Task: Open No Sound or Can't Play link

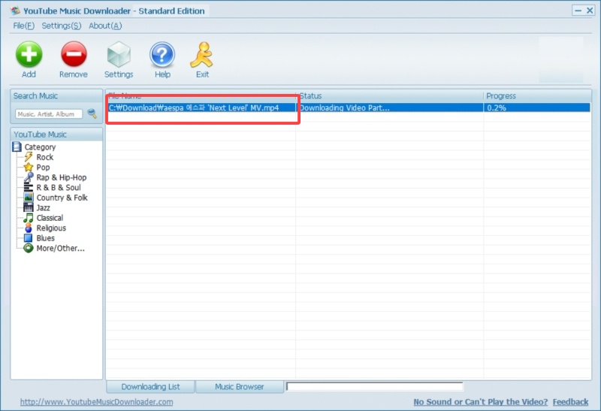Action: 481,402
